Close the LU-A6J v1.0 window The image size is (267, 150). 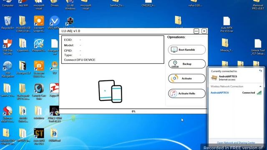(204, 31)
